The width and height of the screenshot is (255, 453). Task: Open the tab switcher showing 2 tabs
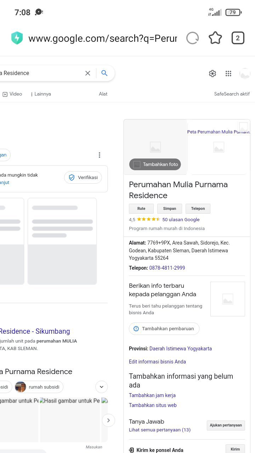[x=238, y=38]
